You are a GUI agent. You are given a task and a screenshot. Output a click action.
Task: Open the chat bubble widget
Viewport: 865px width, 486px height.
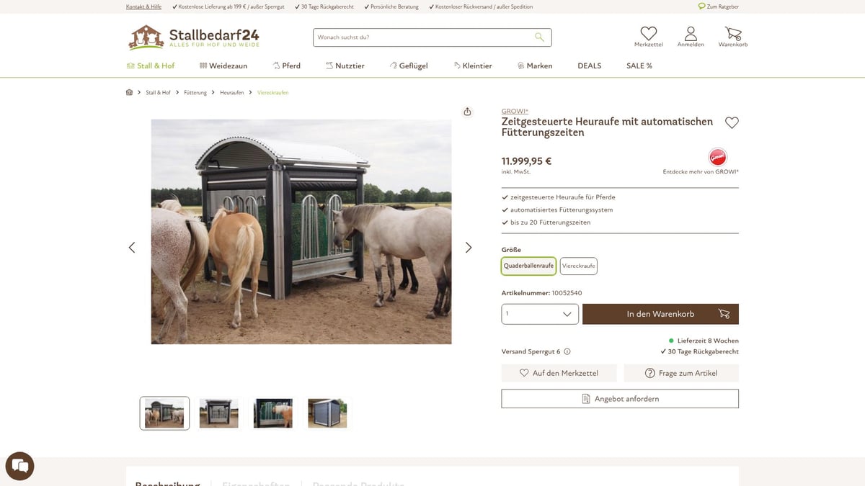pos(19,466)
